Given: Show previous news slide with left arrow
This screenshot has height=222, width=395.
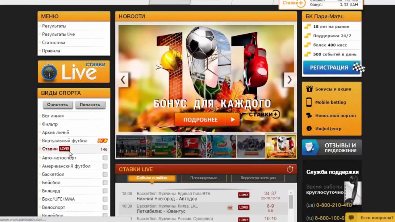Looking at the screenshot, I should (123, 80).
